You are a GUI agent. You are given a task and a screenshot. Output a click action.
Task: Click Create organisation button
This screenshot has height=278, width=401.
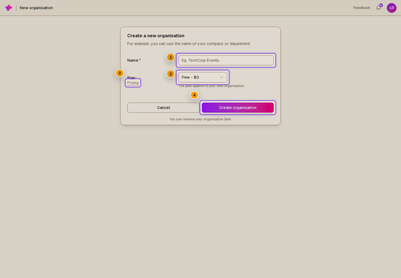point(238,108)
